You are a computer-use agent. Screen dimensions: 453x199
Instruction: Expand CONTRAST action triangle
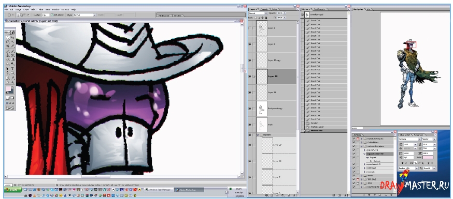point(364,168)
